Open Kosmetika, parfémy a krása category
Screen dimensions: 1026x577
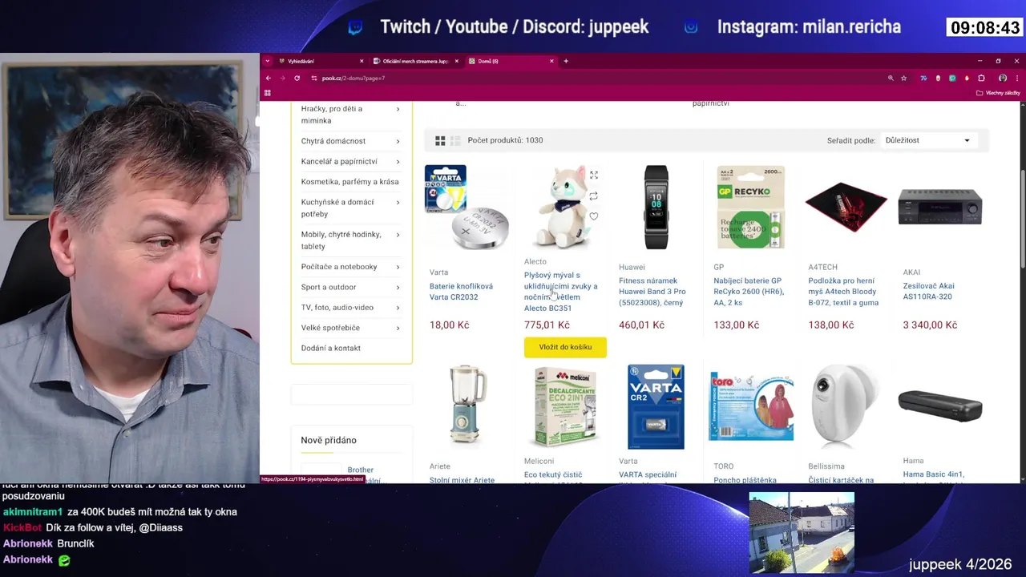click(x=349, y=182)
